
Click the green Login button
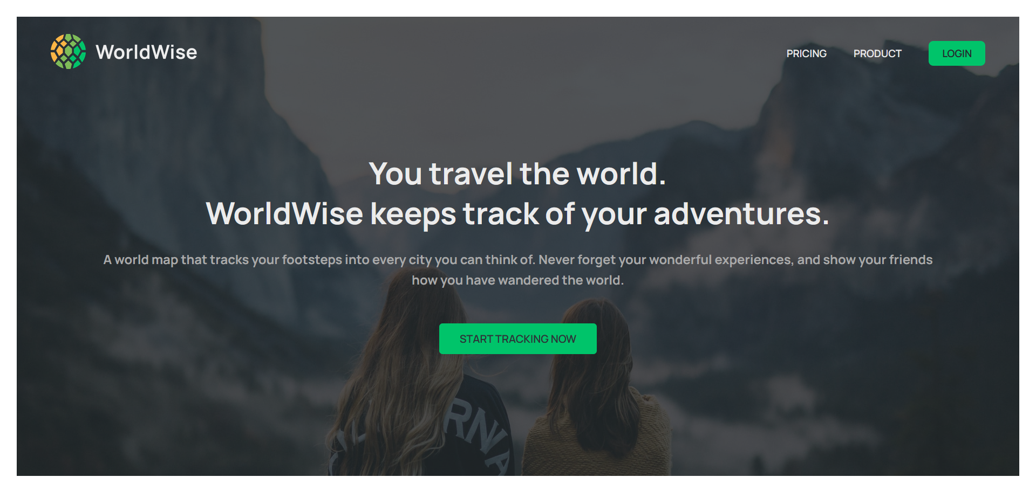click(957, 53)
